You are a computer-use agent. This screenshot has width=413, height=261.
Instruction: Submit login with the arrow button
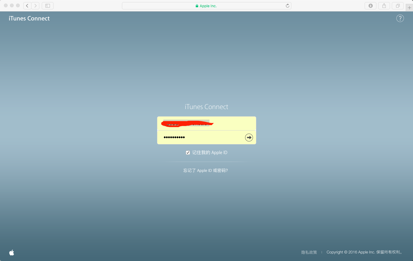249,137
